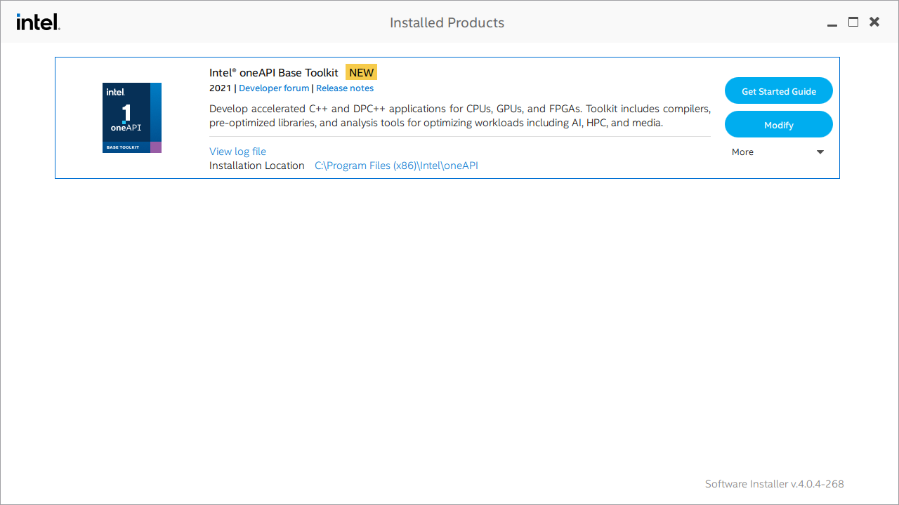Image resolution: width=899 pixels, height=505 pixels.
Task: Click the maximize icon on the window
Action: (853, 22)
